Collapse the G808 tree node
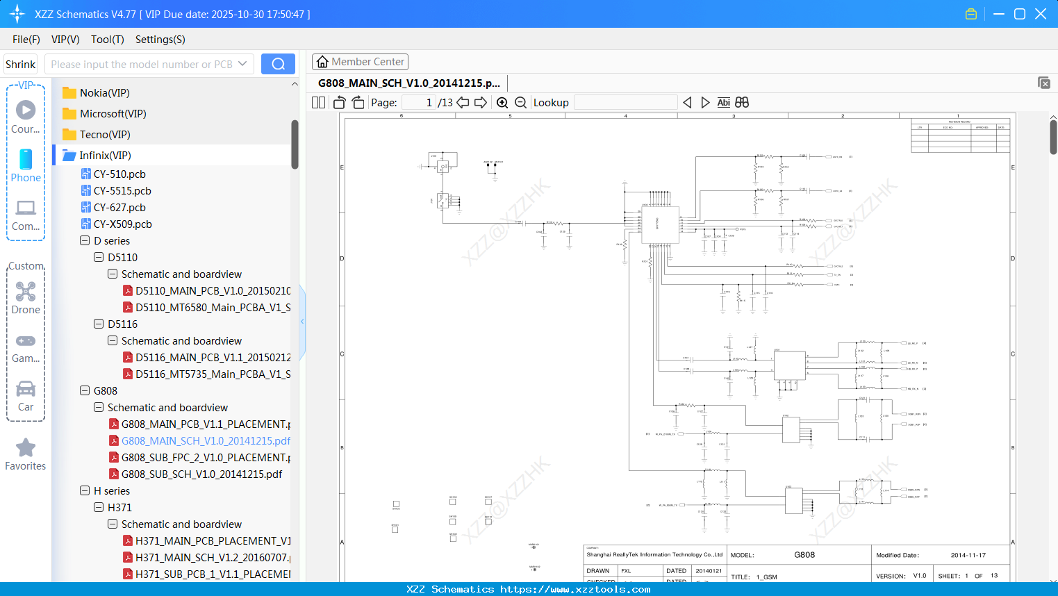This screenshot has height=596, width=1058. coord(85,390)
